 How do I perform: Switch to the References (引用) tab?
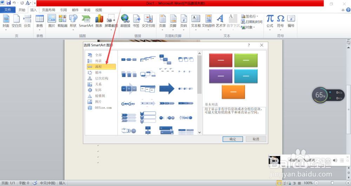coord(64,10)
